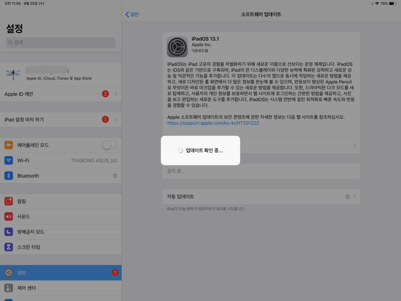Tap the 일반 gear icon in sidebar
The height and width of the screenshot is (301, 401).
[8, 273]
